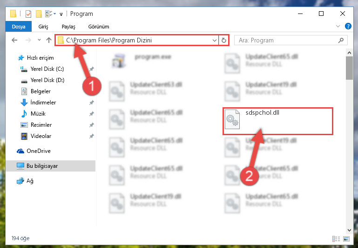The width and height of the screenshot is (358, 248).
Task: Switch to details list view icon
Action: pos(336,239)
